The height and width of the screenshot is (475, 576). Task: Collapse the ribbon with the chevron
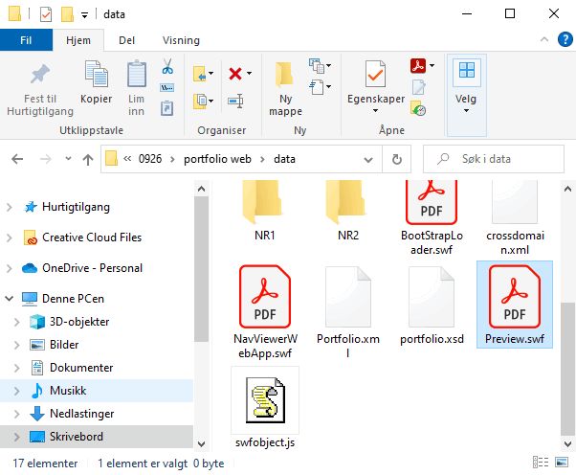click(x=544, y=39)
